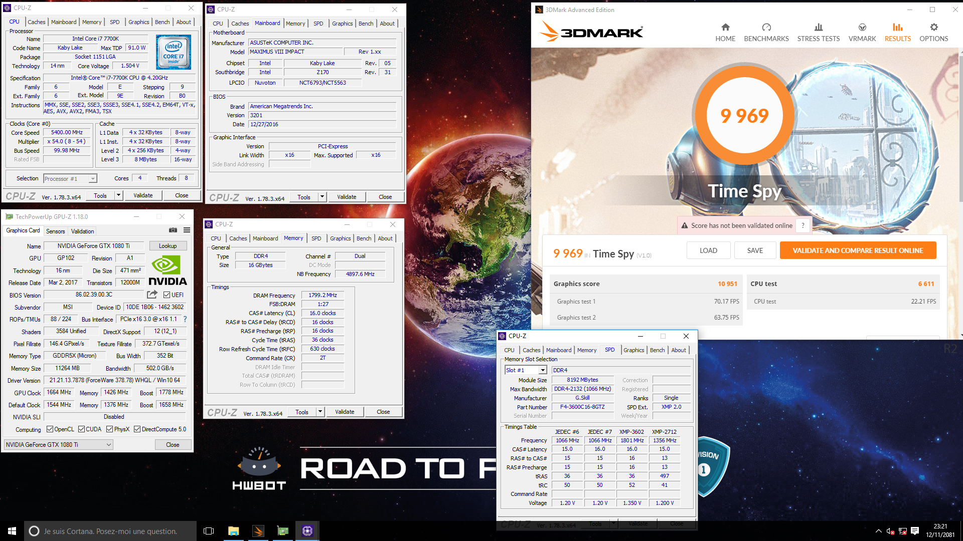
Task: Expand Tools arrow in CPU-Z CPU window
Action: pos(119,195)
